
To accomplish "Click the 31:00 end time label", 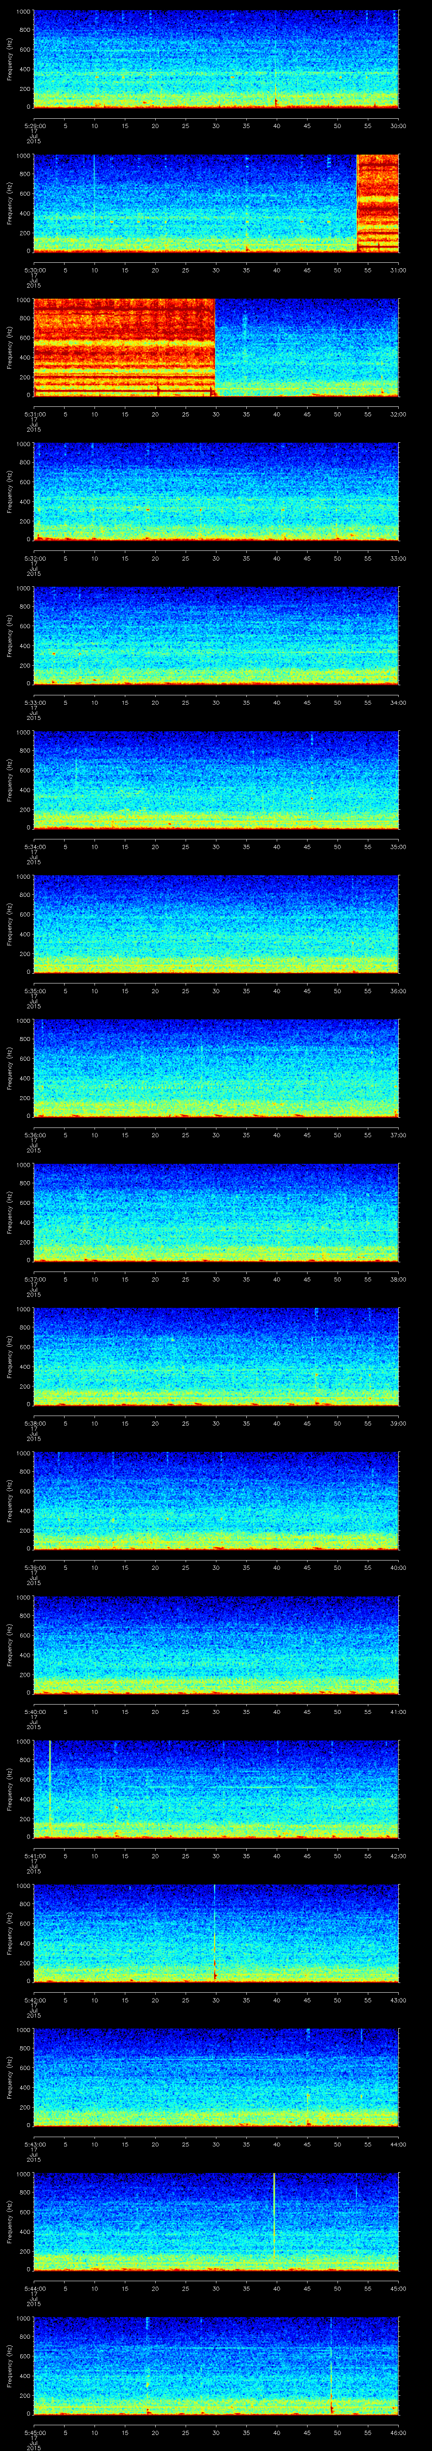I will tap(399, 270).
